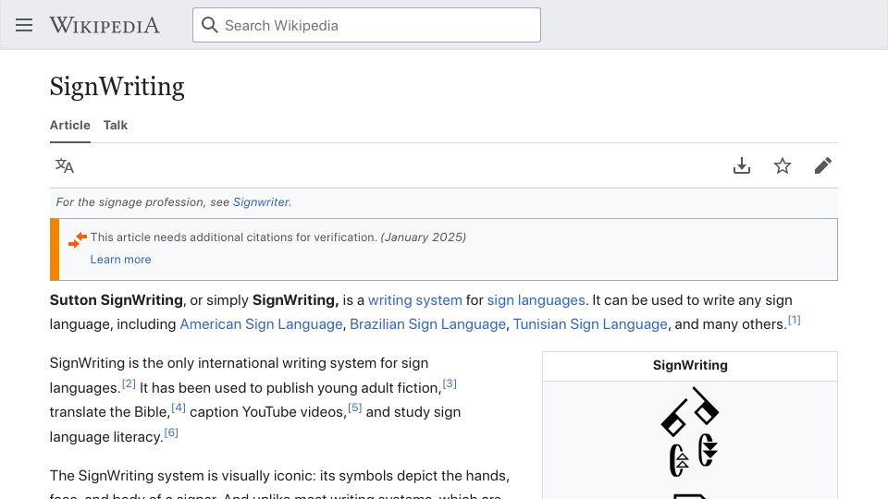Viewport: 888px width, 499px height.
Task: Click the bold text Sutton SignWriting
Action: click(x=117, y=299)
